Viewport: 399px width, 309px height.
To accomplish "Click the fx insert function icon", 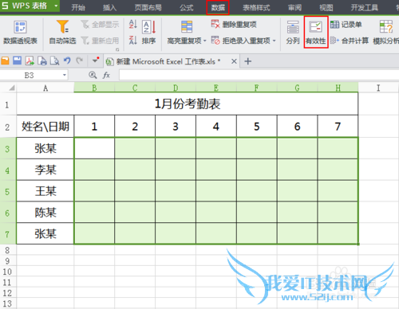I will (x=106, y=75).
